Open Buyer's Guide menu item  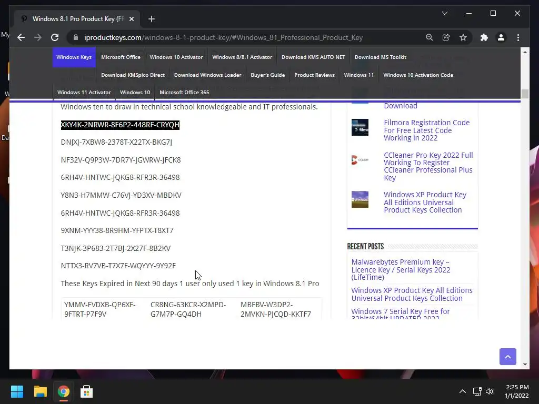[268, 75]
